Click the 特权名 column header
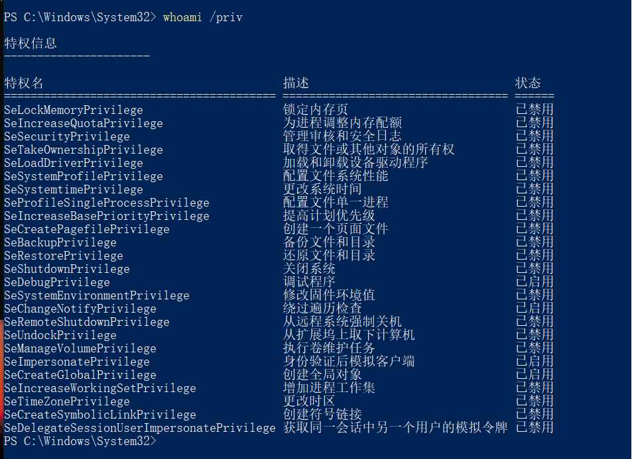The image size is (632, 459). tap(24, 83)
